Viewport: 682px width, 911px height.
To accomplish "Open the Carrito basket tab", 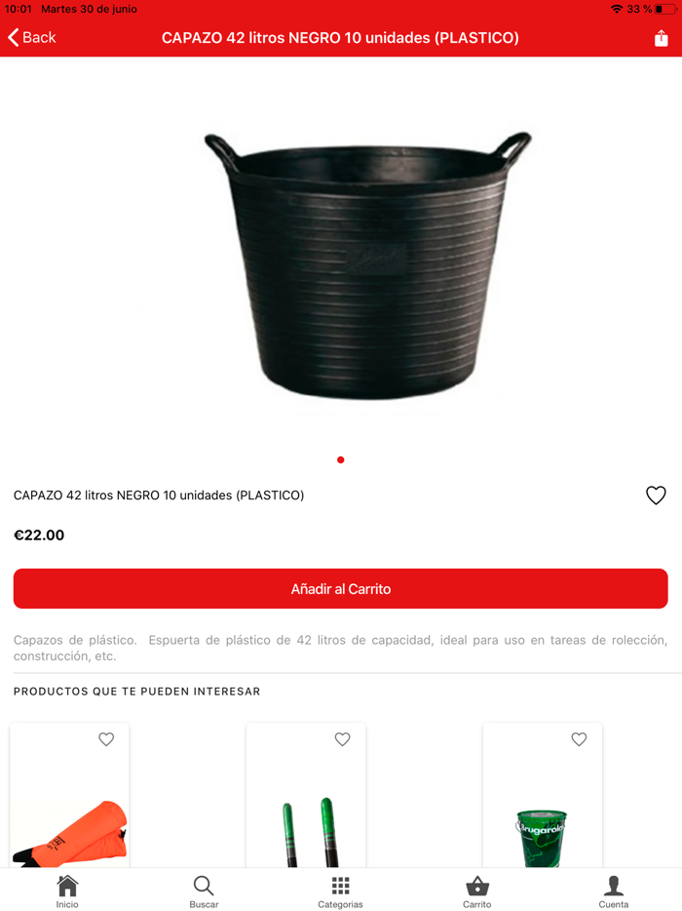I will tap(477, 891).
